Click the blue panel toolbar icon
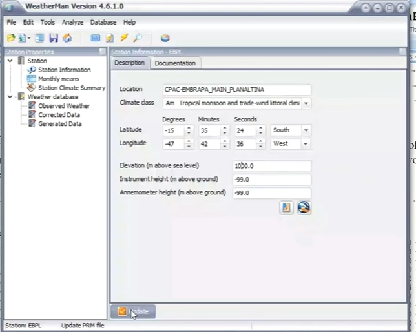Viewport: 416px width, 332px height. (x=95, y=38)
